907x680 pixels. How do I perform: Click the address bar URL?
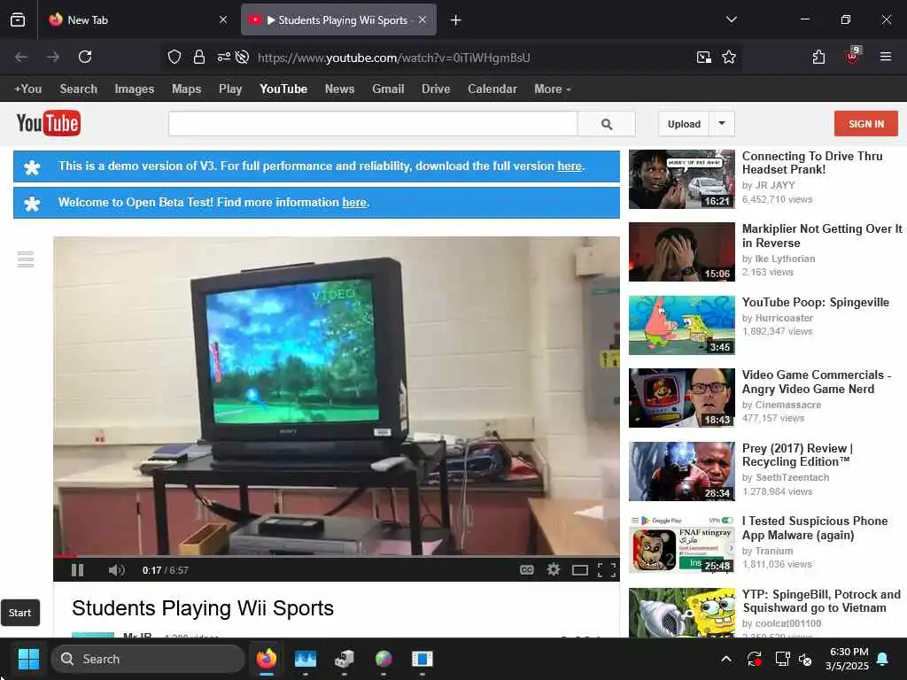coord(394,58)
